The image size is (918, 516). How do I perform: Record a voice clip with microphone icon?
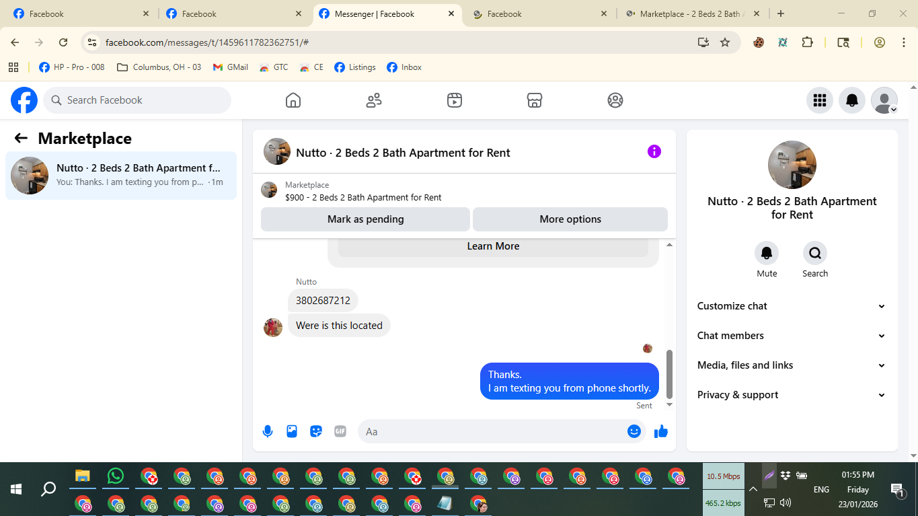click(268, 431)
